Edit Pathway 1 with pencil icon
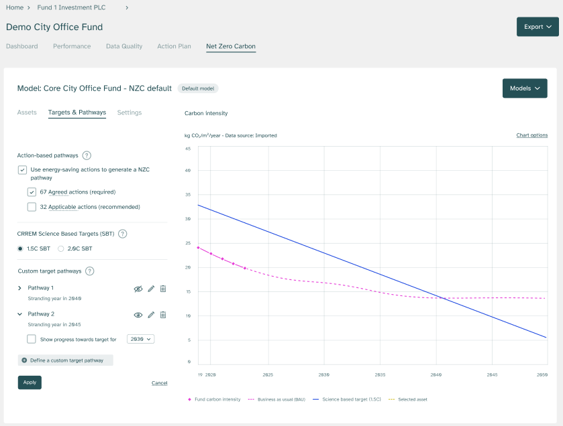 tap(151, 289)
